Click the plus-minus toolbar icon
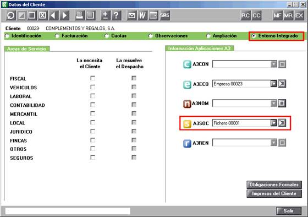Image resolution: width=308 pixels, height=217 pixels. click(105, 15)
